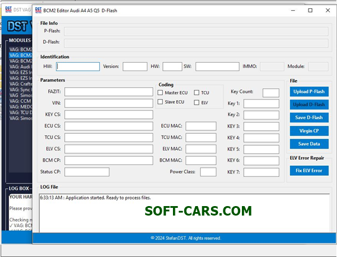Tick the ELV coding checkbox

(x=197, y=102)
